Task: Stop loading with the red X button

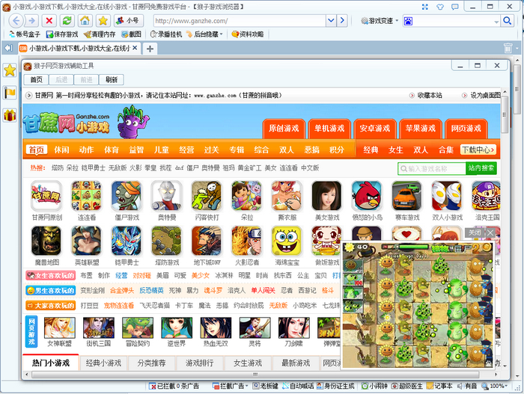Action: tap(49, 21)
